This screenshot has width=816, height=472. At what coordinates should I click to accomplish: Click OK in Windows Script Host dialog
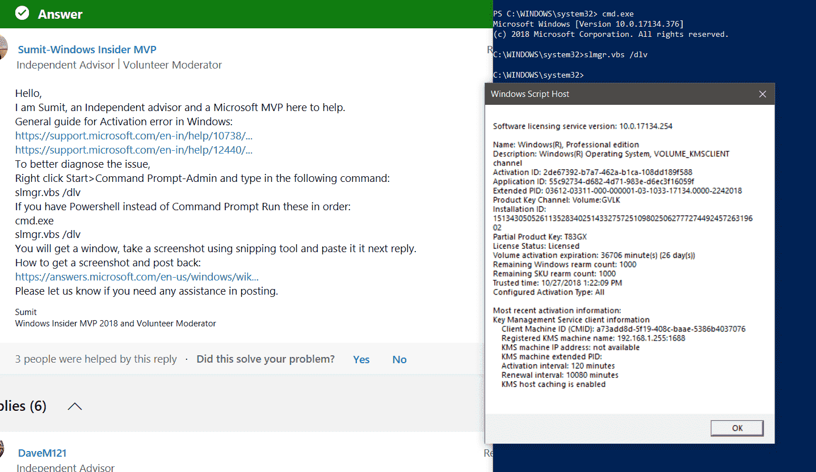[x=737, y=428]
